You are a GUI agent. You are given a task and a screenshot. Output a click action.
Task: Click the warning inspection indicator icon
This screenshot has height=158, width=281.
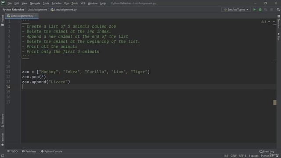coord(263,22)
